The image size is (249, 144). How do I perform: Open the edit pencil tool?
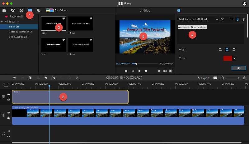pos(77,78)
